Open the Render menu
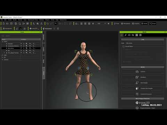The width and height of the screenshot is (167, 125). 20,20
